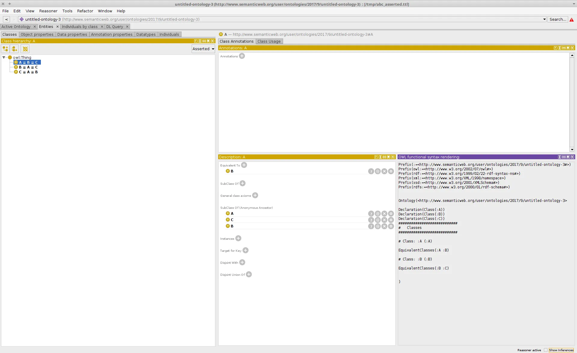Click Annotations panel scrollbar down arrow
The image size is (577, 353).
[x=572, y=149]
